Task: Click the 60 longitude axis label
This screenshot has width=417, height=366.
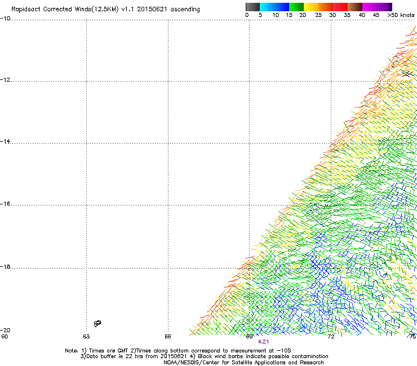Action: point(5,337)
